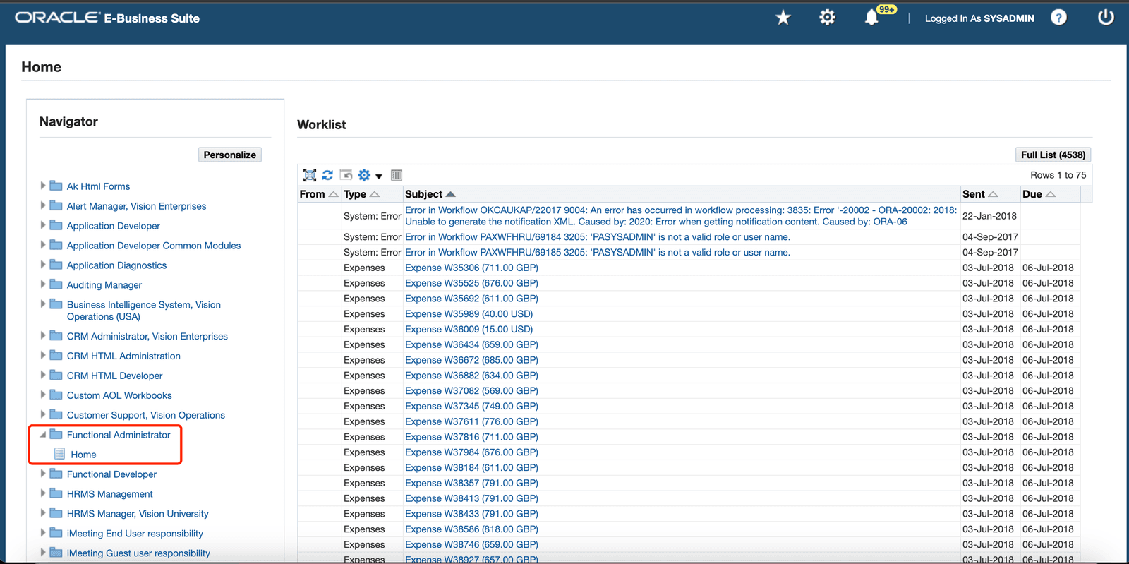Expand the Application Diagnostics node

(43, 265)
